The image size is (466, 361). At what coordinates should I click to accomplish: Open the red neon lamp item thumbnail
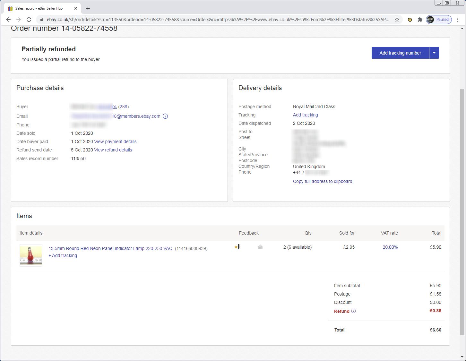pos(30,255)
